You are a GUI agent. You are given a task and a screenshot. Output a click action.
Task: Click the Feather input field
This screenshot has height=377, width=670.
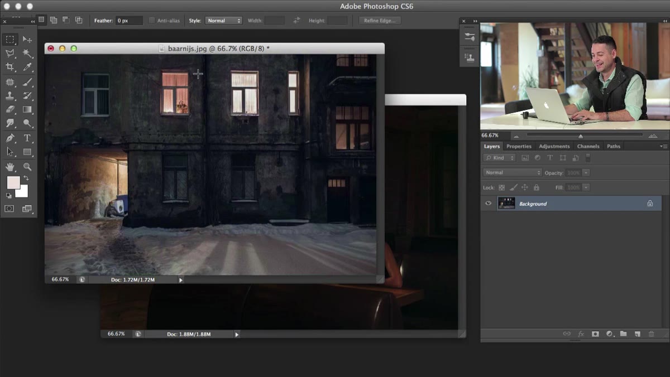pyautogui.click(x=130, y=21)
